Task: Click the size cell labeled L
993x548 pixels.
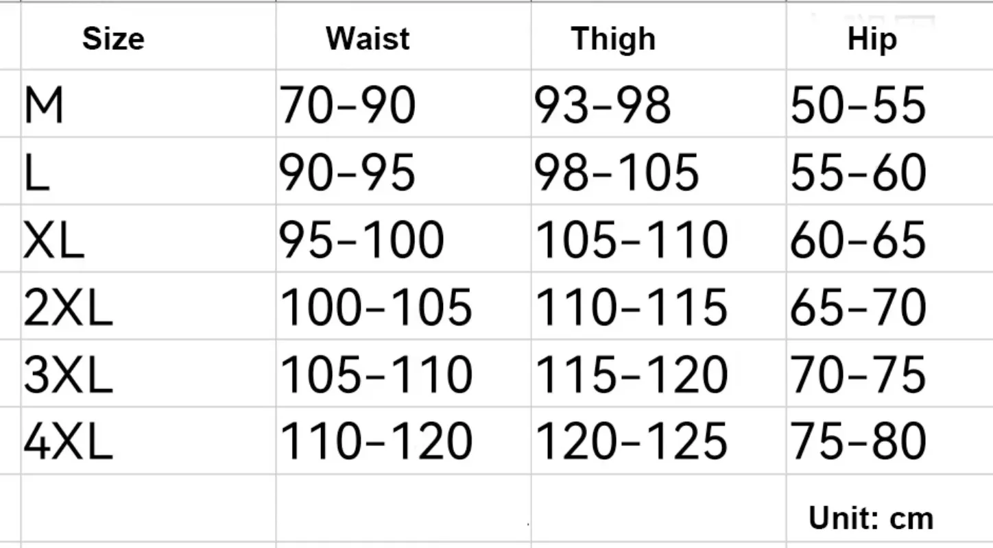Action: 148,171
